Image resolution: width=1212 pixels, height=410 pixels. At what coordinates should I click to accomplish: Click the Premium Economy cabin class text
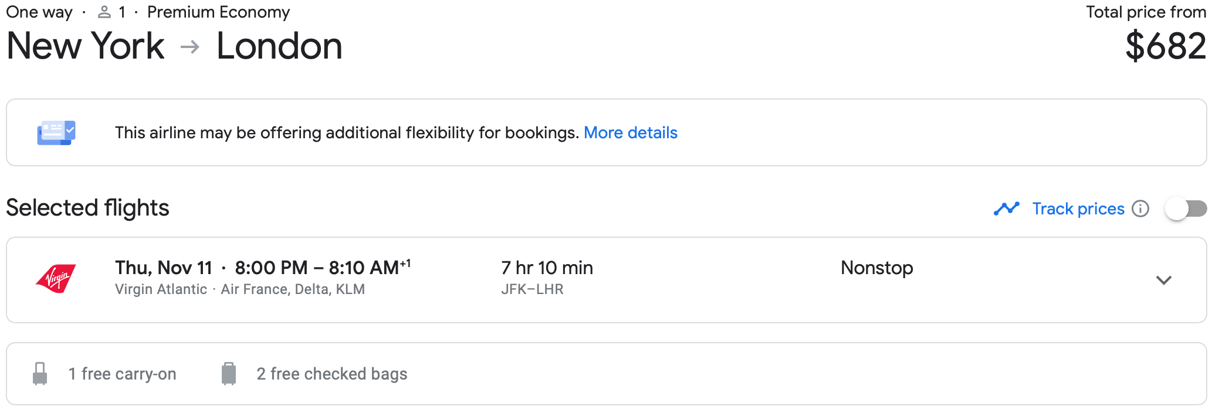click(218, 12)
